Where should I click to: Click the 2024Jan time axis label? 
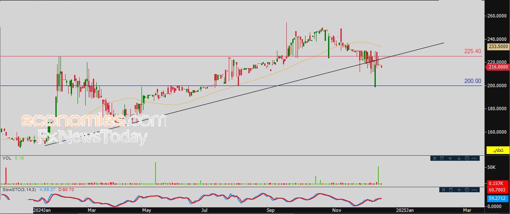[42, 211]
